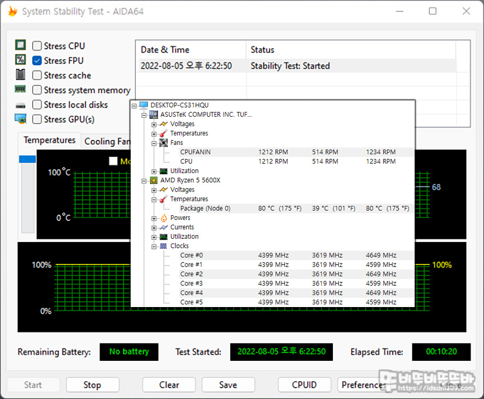Click the motherboard Voltages lightning icon
Screen dimensions: 484x399
click(163, 124)
